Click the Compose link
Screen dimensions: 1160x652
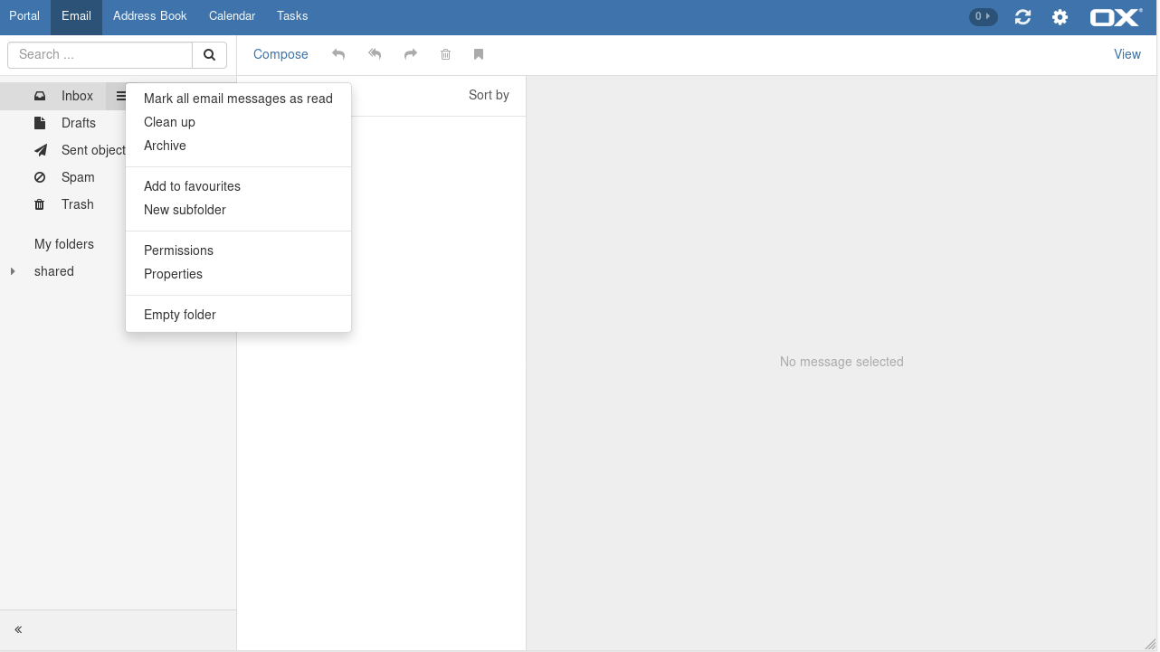[x=280, y=54]
